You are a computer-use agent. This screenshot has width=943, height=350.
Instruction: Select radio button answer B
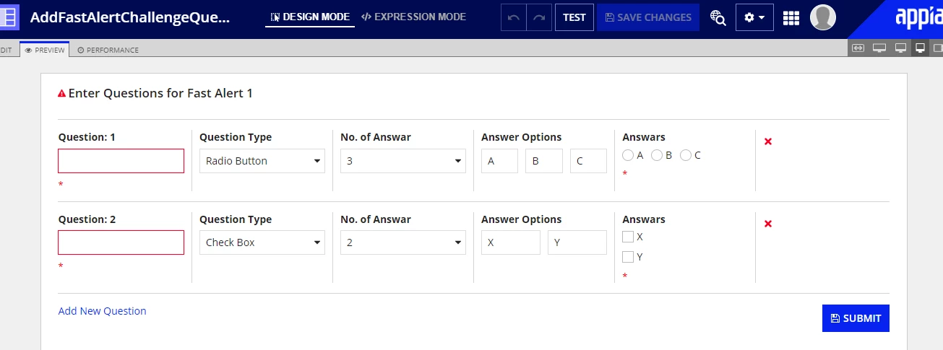click(x=657, y=155)
